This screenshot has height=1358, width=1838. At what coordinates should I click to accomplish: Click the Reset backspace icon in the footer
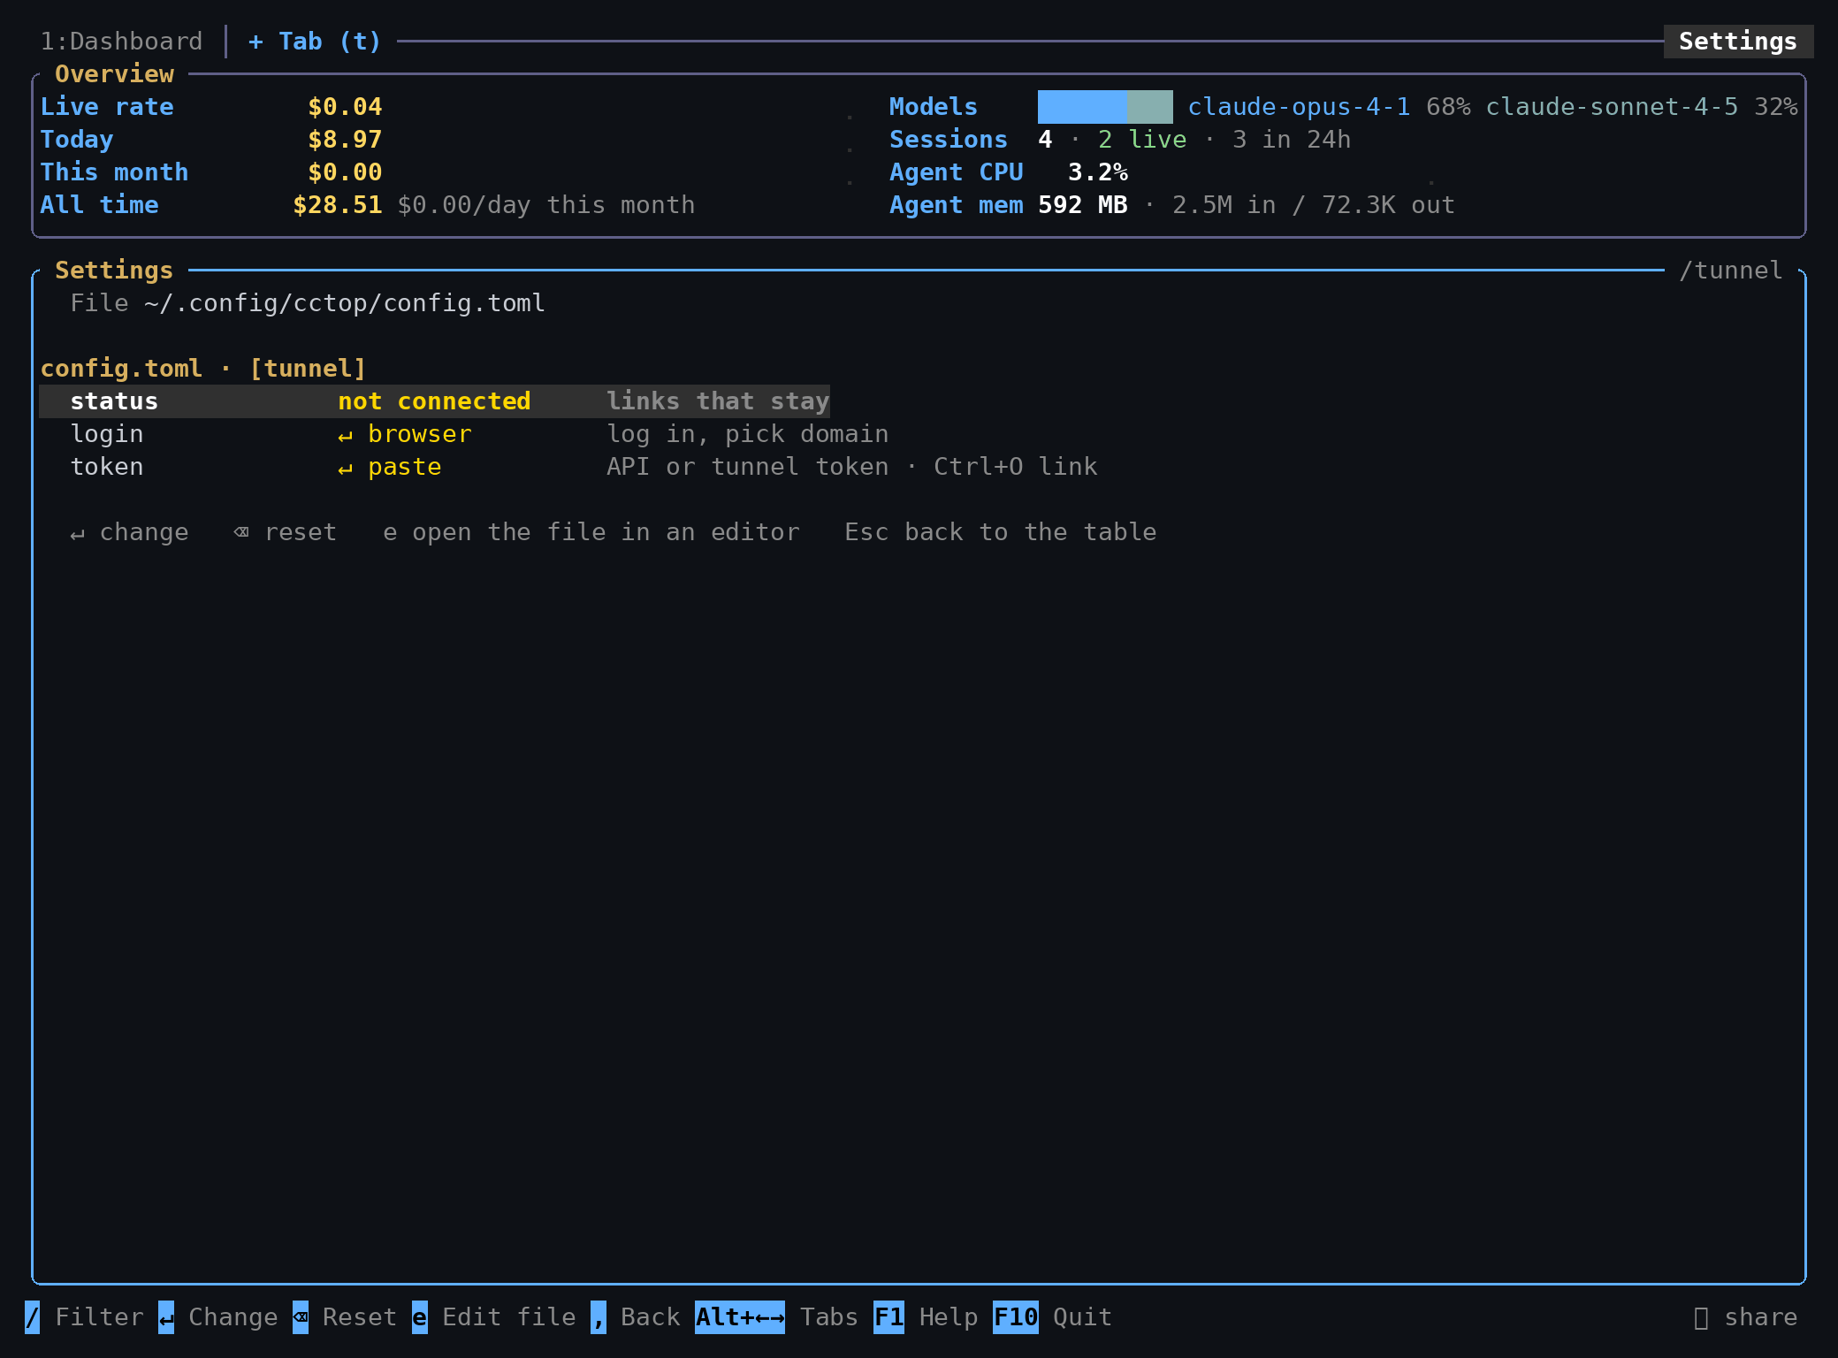pos(301,1317)
